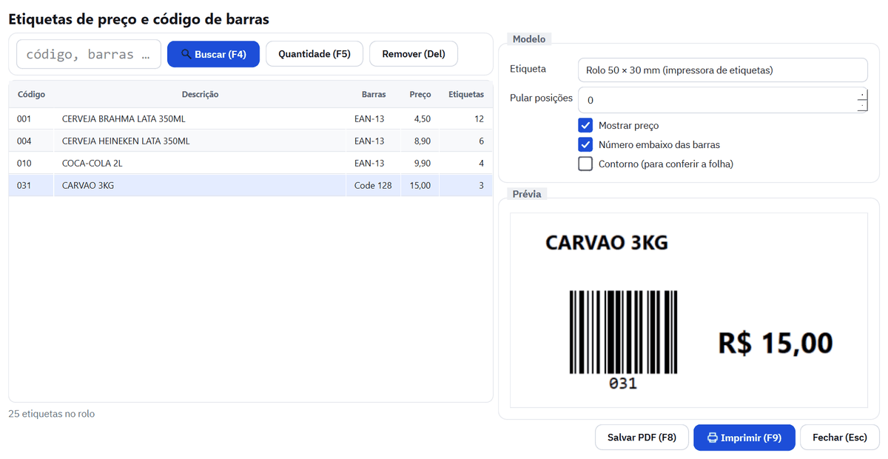Click the Fechar (Esc) button

coord(840,438)
